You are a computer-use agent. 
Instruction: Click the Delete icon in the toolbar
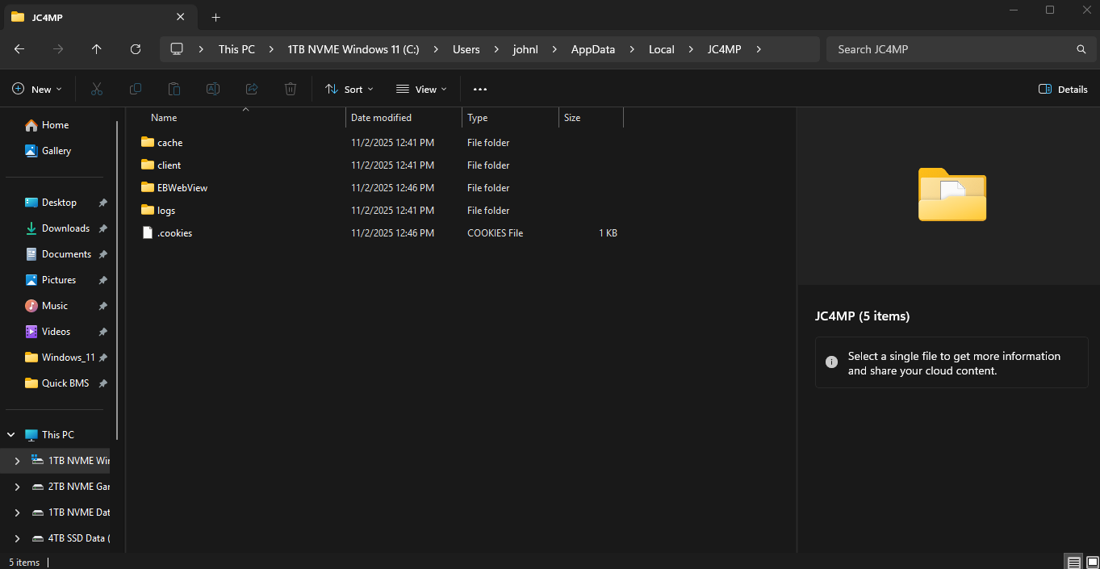290,89
